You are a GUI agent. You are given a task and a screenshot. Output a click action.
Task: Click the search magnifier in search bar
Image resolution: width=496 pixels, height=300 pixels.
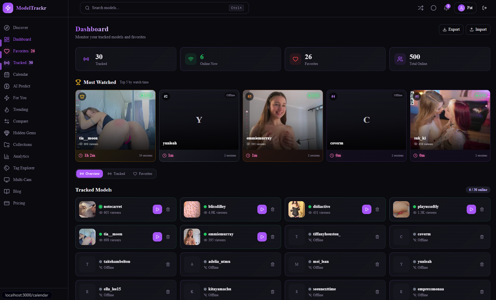coord(87,8)
